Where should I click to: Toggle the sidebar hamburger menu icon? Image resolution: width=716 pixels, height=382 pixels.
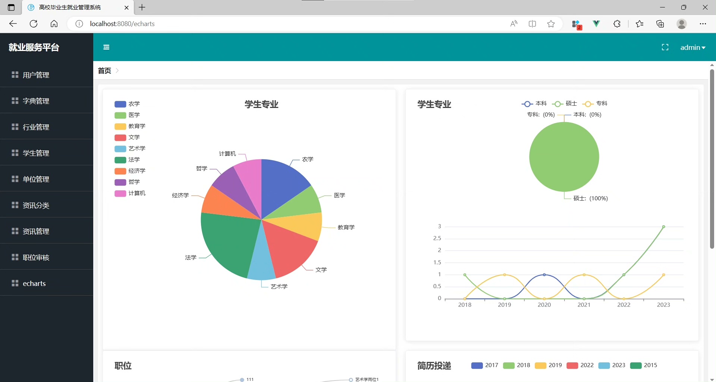coord(106,47)
